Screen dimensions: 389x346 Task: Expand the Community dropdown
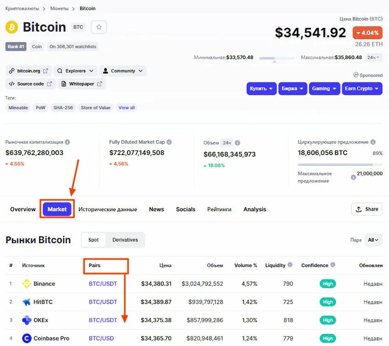[x=123, y=71]
